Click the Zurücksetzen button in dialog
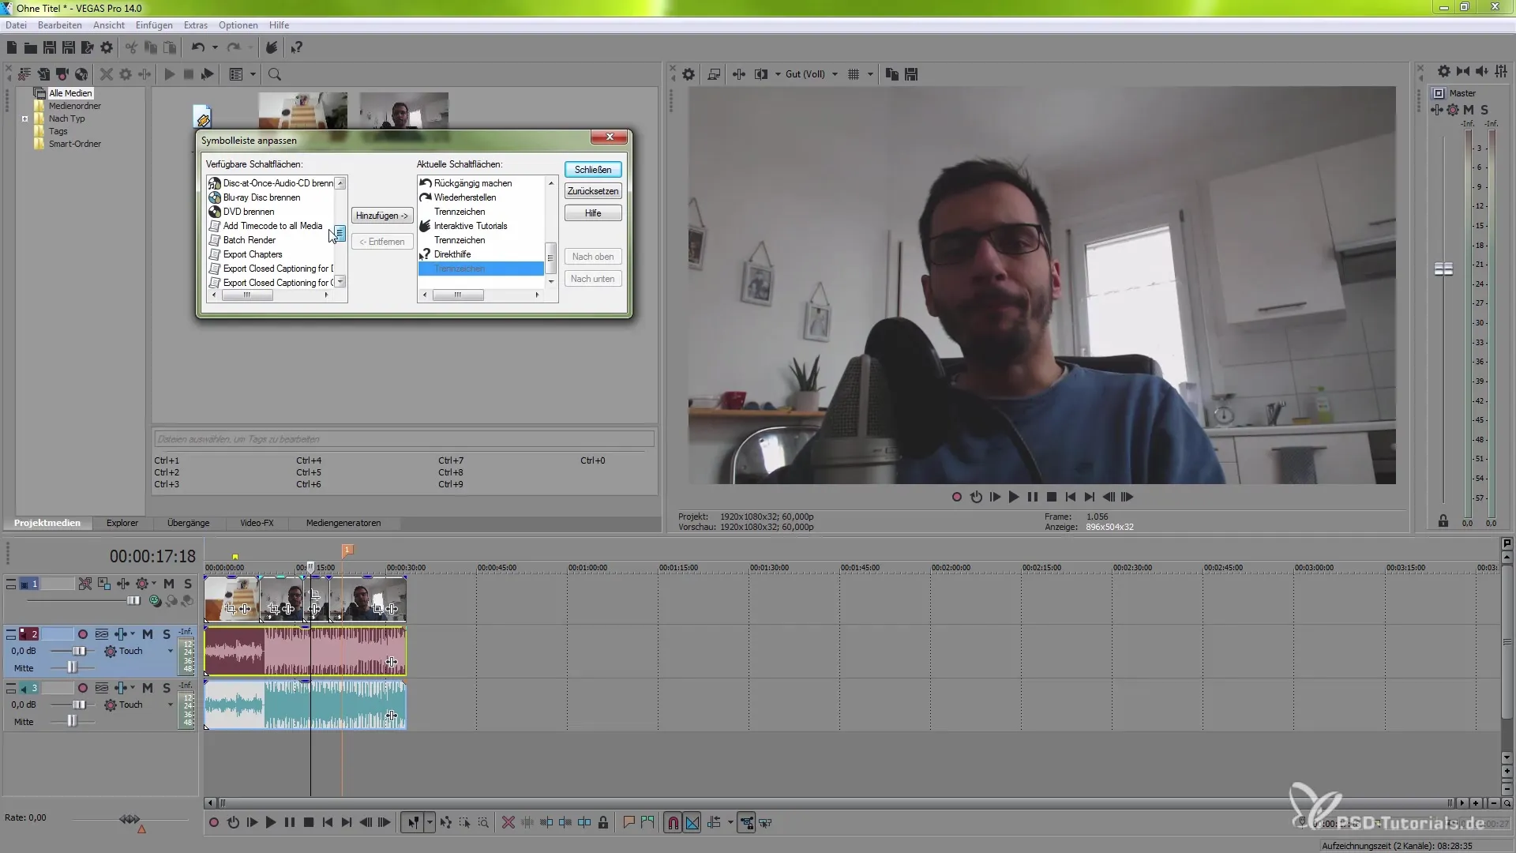This screenshot has width=1516, height=853. click(593, 191)
